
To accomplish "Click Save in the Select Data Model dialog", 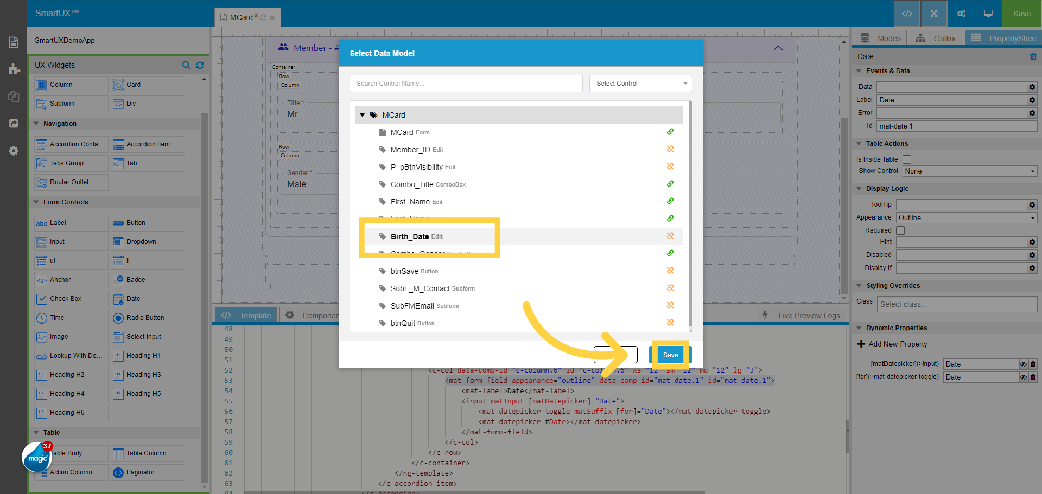I will pyautogui.click(x=670, y=354).
